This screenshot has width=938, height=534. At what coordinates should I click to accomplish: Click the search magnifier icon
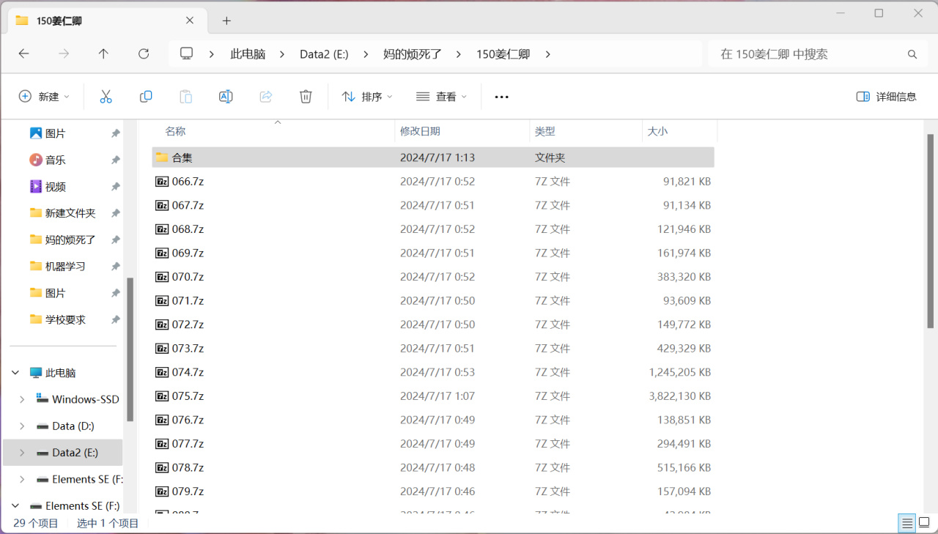(x=912, y=54)
